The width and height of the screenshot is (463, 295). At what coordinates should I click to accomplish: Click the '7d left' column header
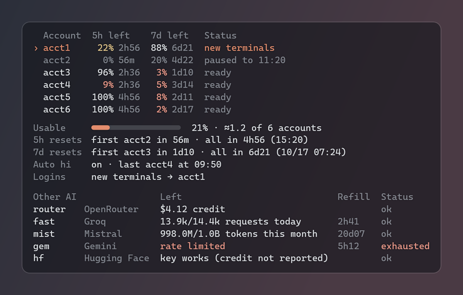[170, 36]
